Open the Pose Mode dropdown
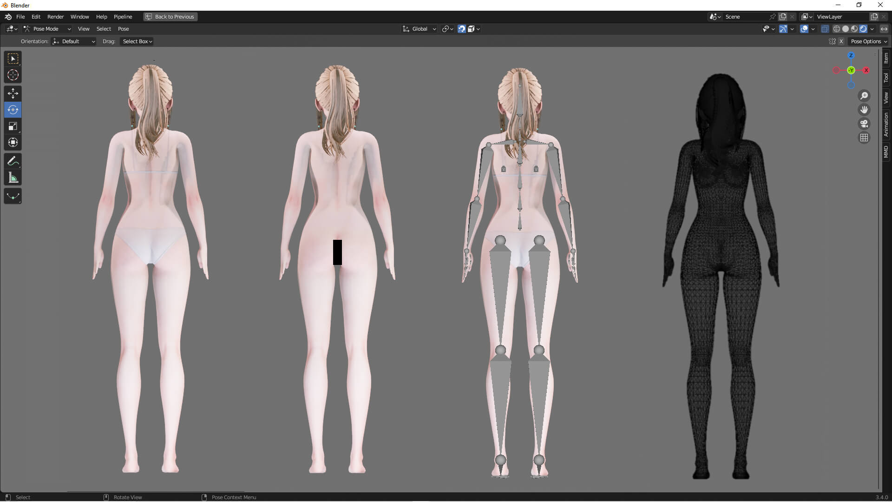 tap(47, 29)
